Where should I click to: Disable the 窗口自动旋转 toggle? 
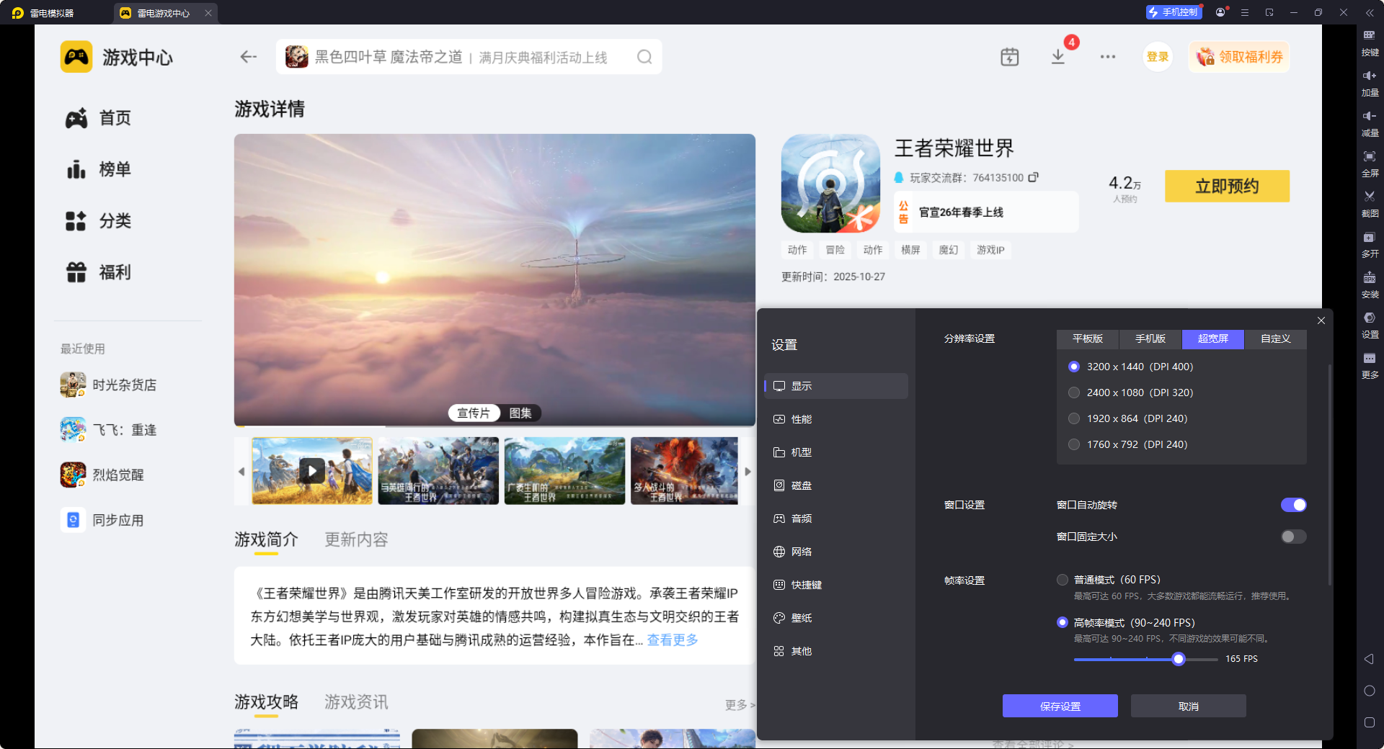coord(1293,505)
